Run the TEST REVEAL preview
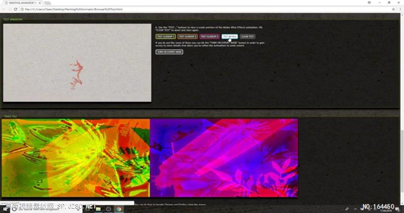Image resolution: width=404 pixels, height=213 pixels. click(230, 37)
